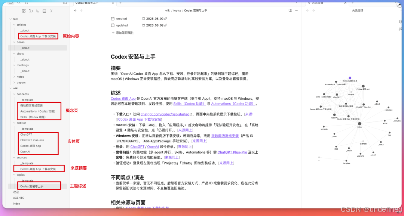This screenshot has width=404, height=216.
Task: Select the AGENTS node in graph view
Action: coord(361,154)
